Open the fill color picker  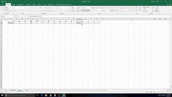coord(27,11)
